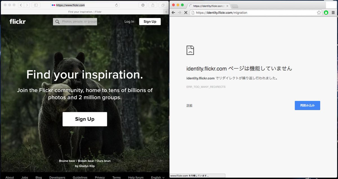Open the About footer link

10,177
